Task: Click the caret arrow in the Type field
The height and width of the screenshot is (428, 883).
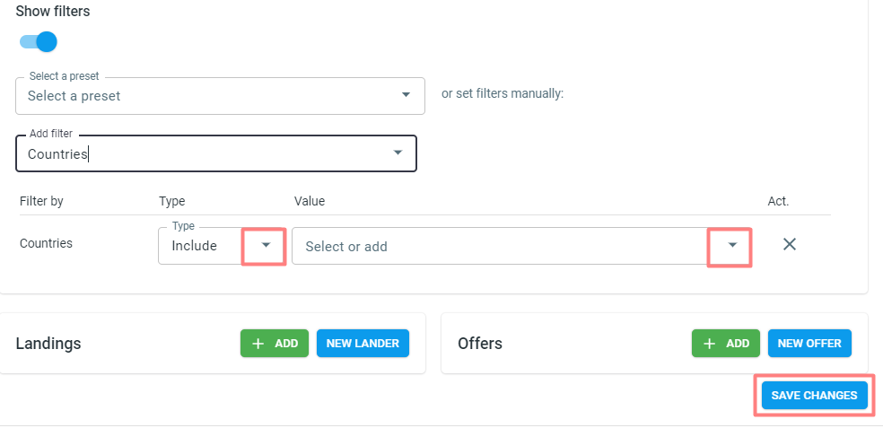Action: (266, 245)
